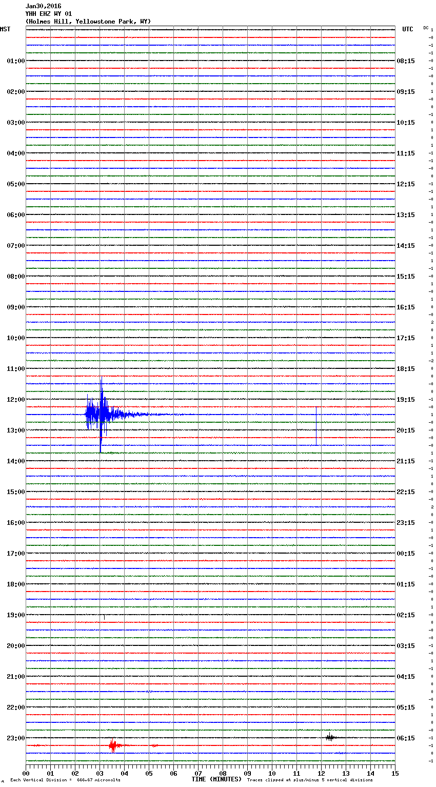Select the "09:00" MST row label

15,307
